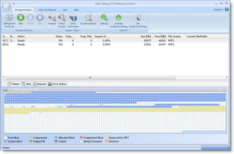Click the D drive free value 10197
The image size is (234, 154).
162,44
